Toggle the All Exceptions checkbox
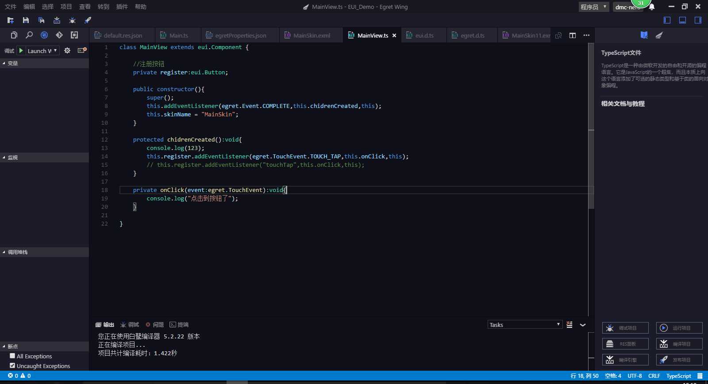 [x=12, y=356]
